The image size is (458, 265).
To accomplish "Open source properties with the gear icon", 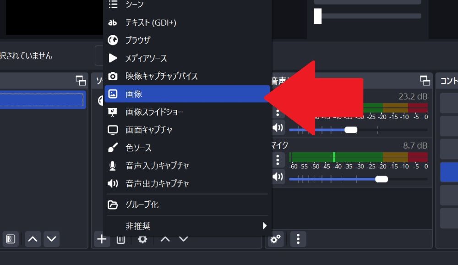I will click(x=142, y=239).
